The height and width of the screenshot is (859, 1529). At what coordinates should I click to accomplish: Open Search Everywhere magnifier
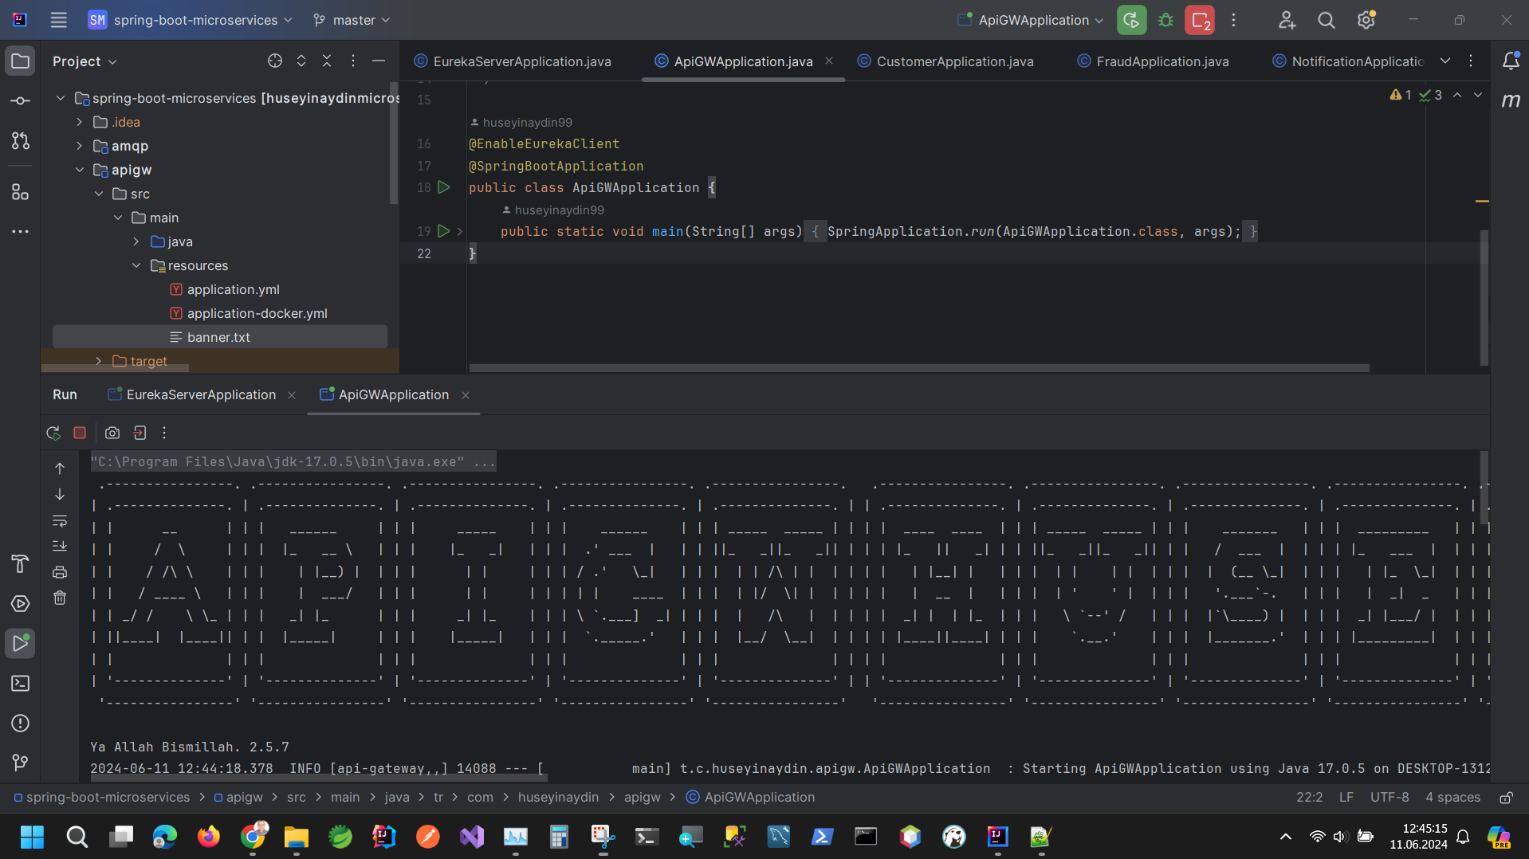click(1326, 20)
